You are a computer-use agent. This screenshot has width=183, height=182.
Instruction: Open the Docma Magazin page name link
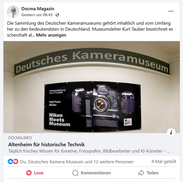pyautogui.click(x=38, y=9)
